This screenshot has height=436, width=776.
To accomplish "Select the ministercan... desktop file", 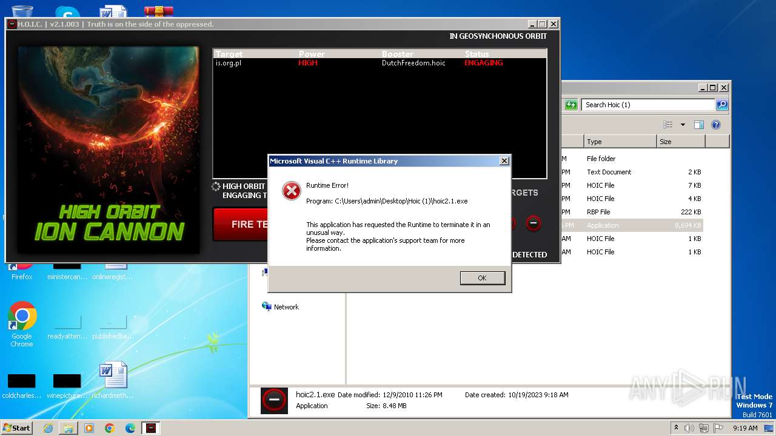I will click(x=67, y=271).
